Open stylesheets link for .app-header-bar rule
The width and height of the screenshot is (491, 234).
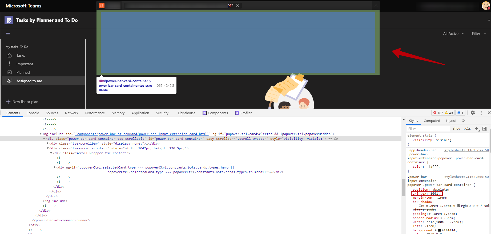coord(466,150)
